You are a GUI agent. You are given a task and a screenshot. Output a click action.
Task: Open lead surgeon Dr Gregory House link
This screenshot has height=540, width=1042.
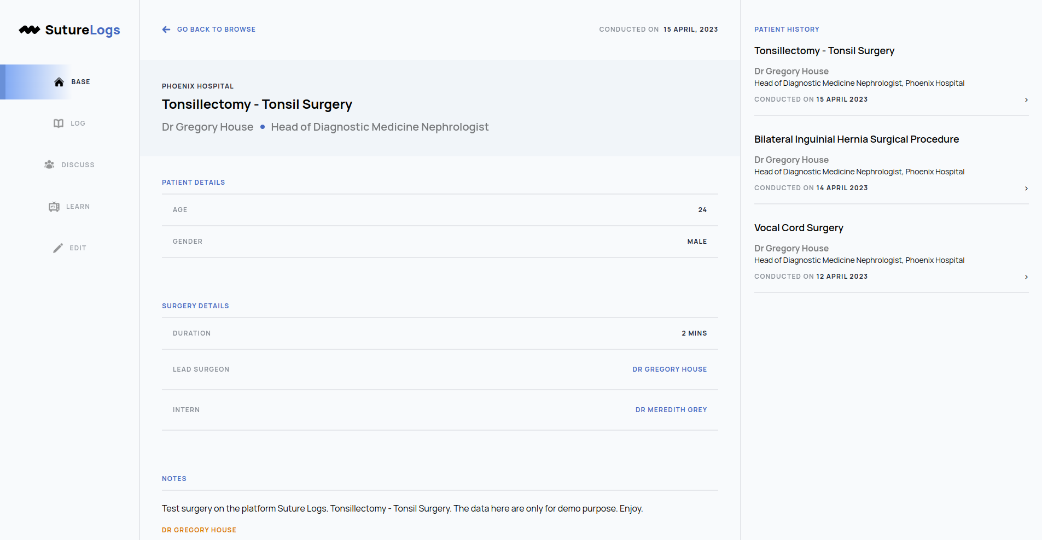point(670,369)
